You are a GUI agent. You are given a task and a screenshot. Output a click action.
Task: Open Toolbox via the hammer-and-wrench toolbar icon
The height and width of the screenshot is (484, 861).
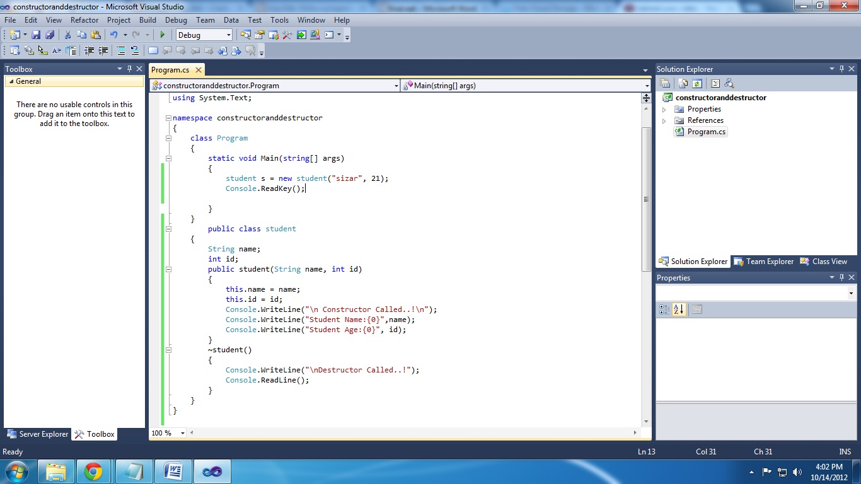[287, 35]
